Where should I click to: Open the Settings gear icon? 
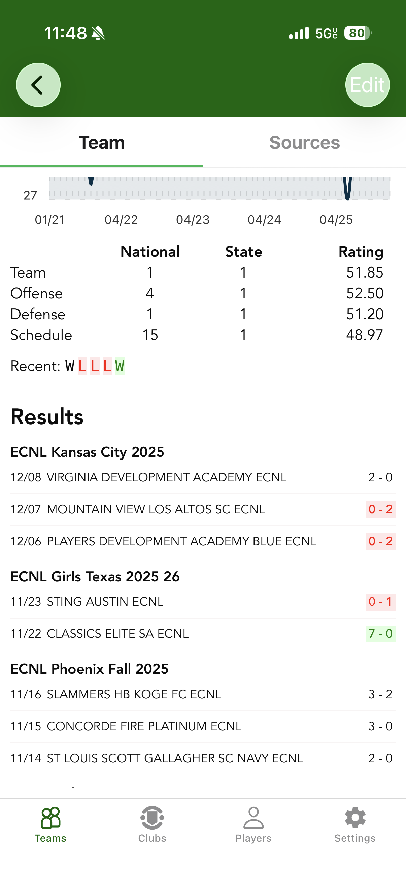(x=355, y=818)
